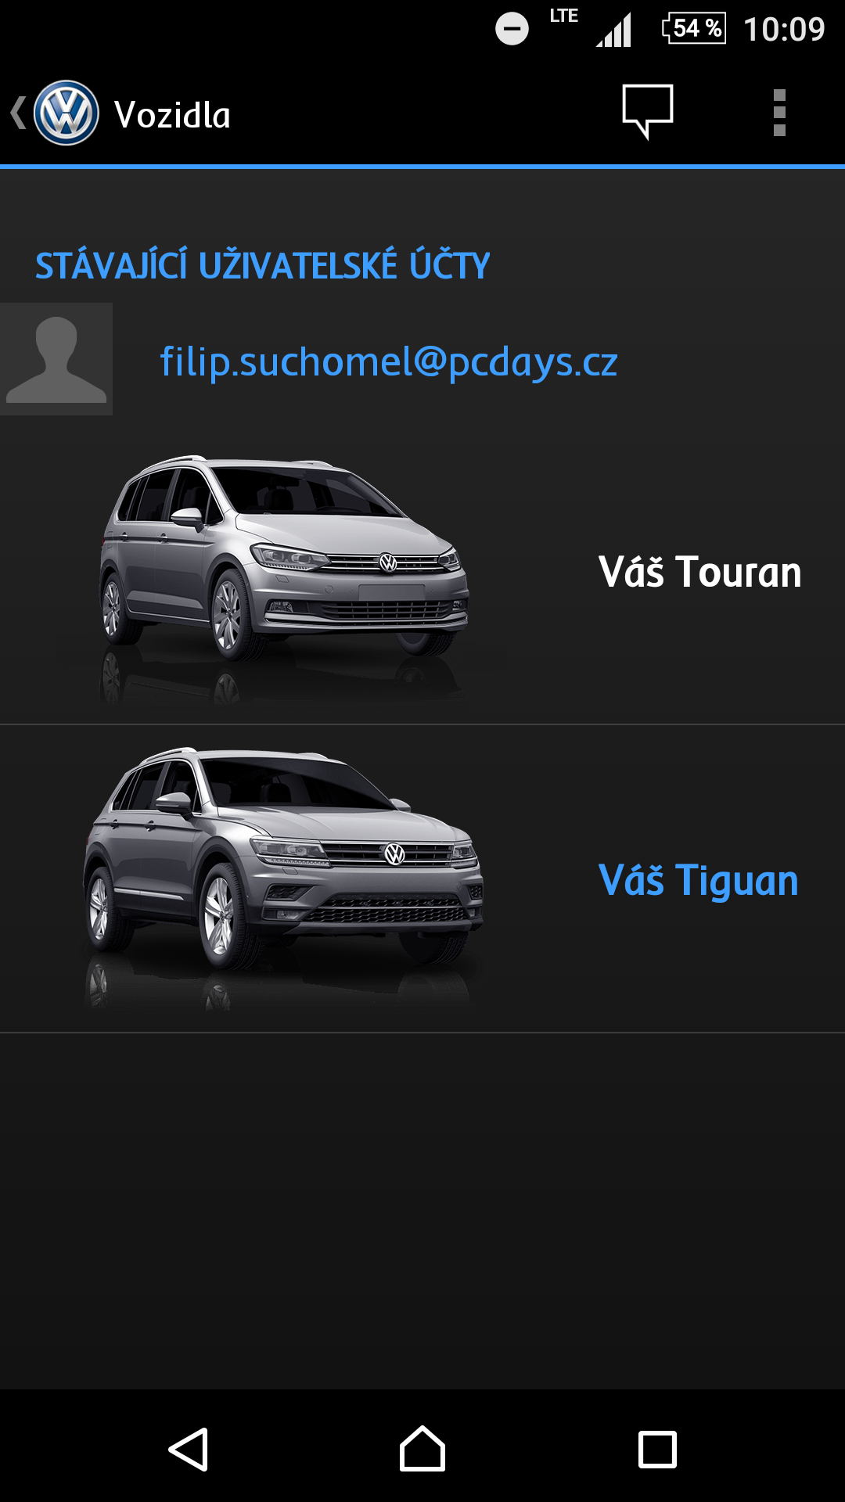Tap the Stávající uživatelské účty heading
This screenshot has height=1502, width=845.
[x=263, y=266]
